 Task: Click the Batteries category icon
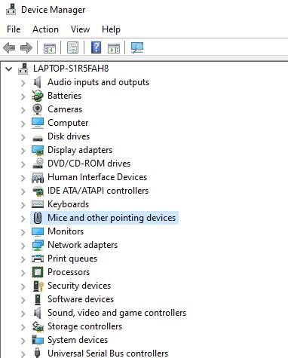(38, 96)
